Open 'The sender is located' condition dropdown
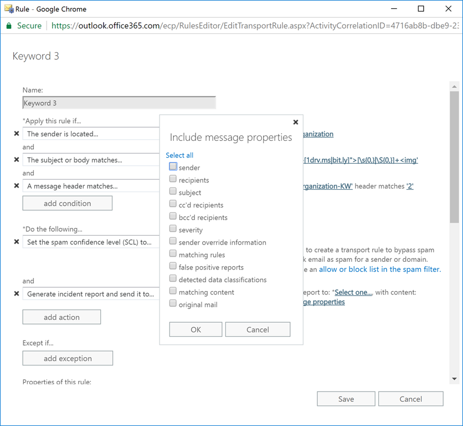 click(91, 134)
